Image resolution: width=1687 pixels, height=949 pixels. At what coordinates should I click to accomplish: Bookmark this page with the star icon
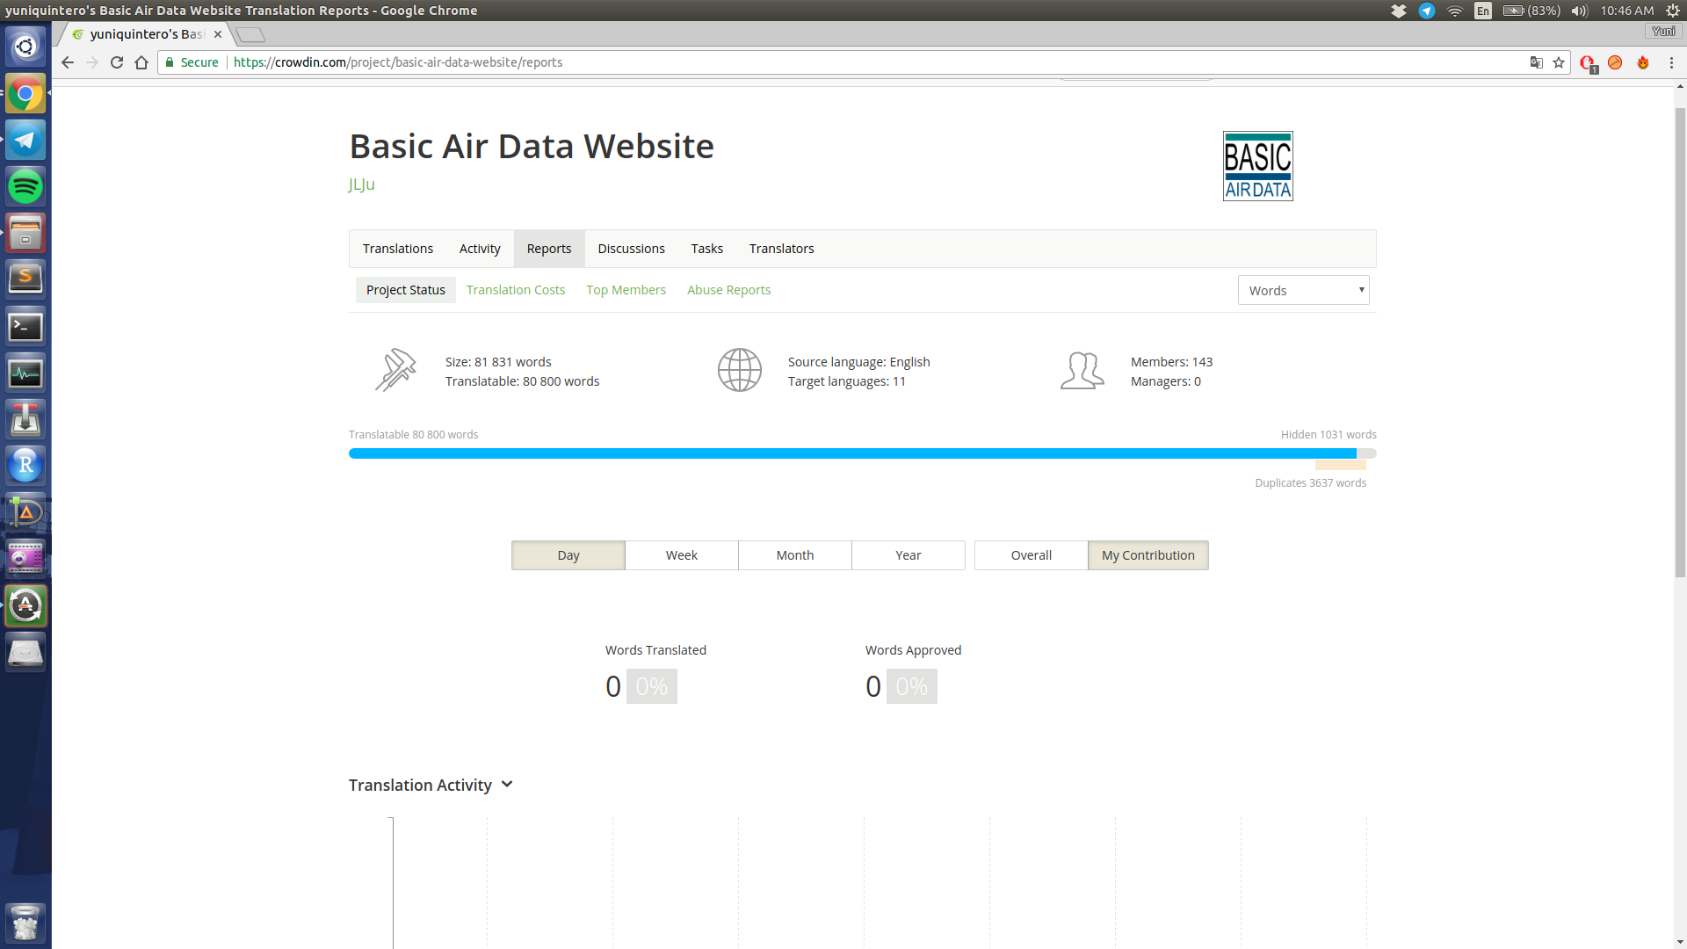tap(1559, 62)
